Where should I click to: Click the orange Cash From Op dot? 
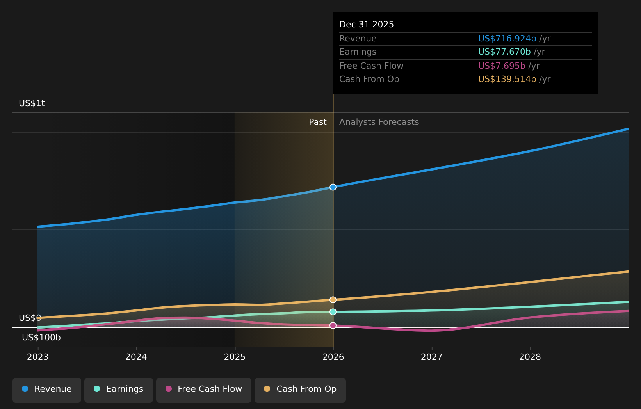[x=267, y=389]
